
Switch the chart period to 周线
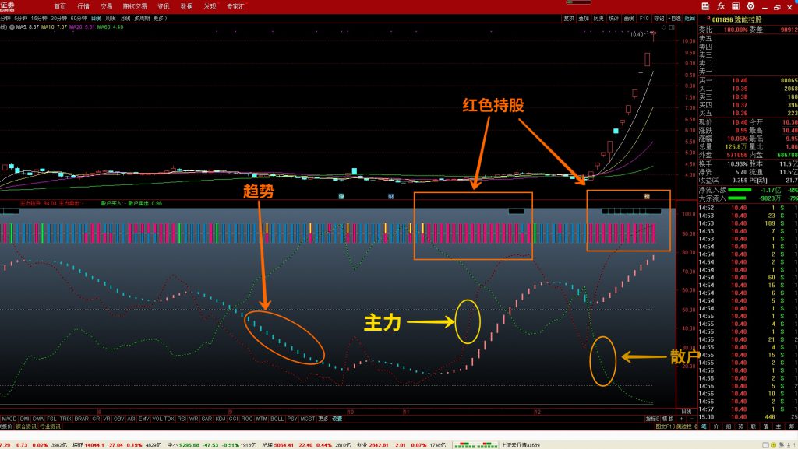pos(110,17)
